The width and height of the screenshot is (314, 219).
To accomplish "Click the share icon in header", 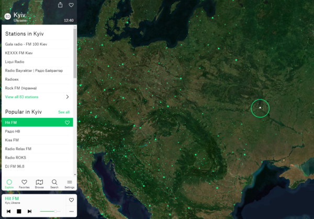I will [x=60, y=5].
